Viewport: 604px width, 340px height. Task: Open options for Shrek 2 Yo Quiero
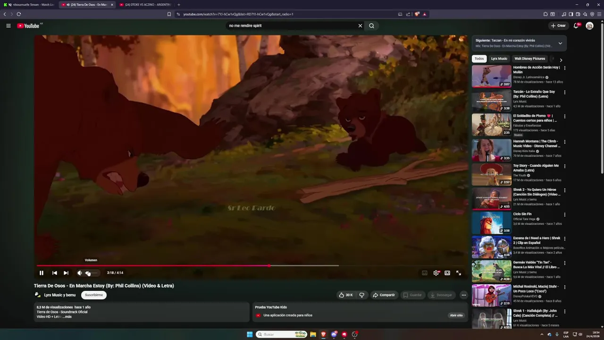coord(565,190)
